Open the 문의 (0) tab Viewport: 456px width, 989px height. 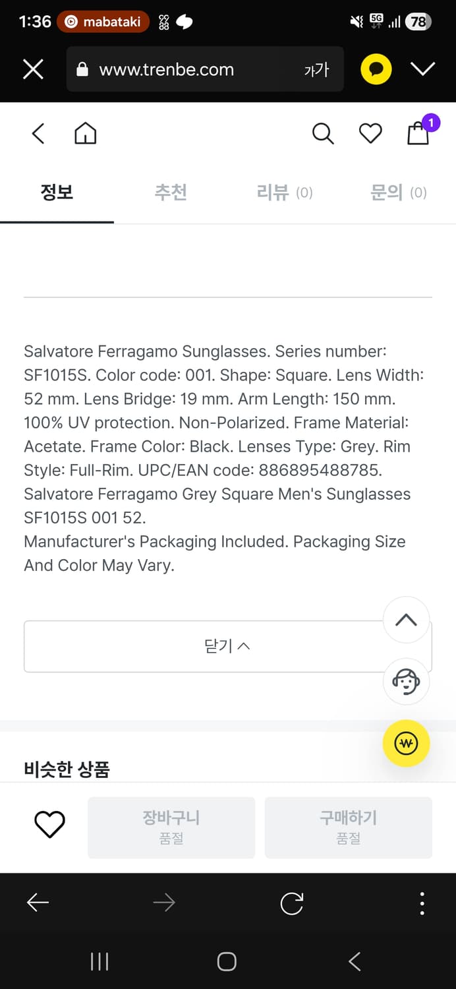pos(399,193)
